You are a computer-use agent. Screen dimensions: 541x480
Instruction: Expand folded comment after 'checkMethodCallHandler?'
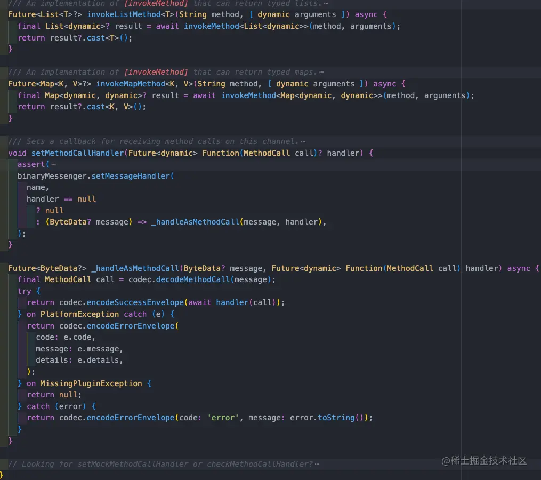pyautogui.click(x=317, y=464)
